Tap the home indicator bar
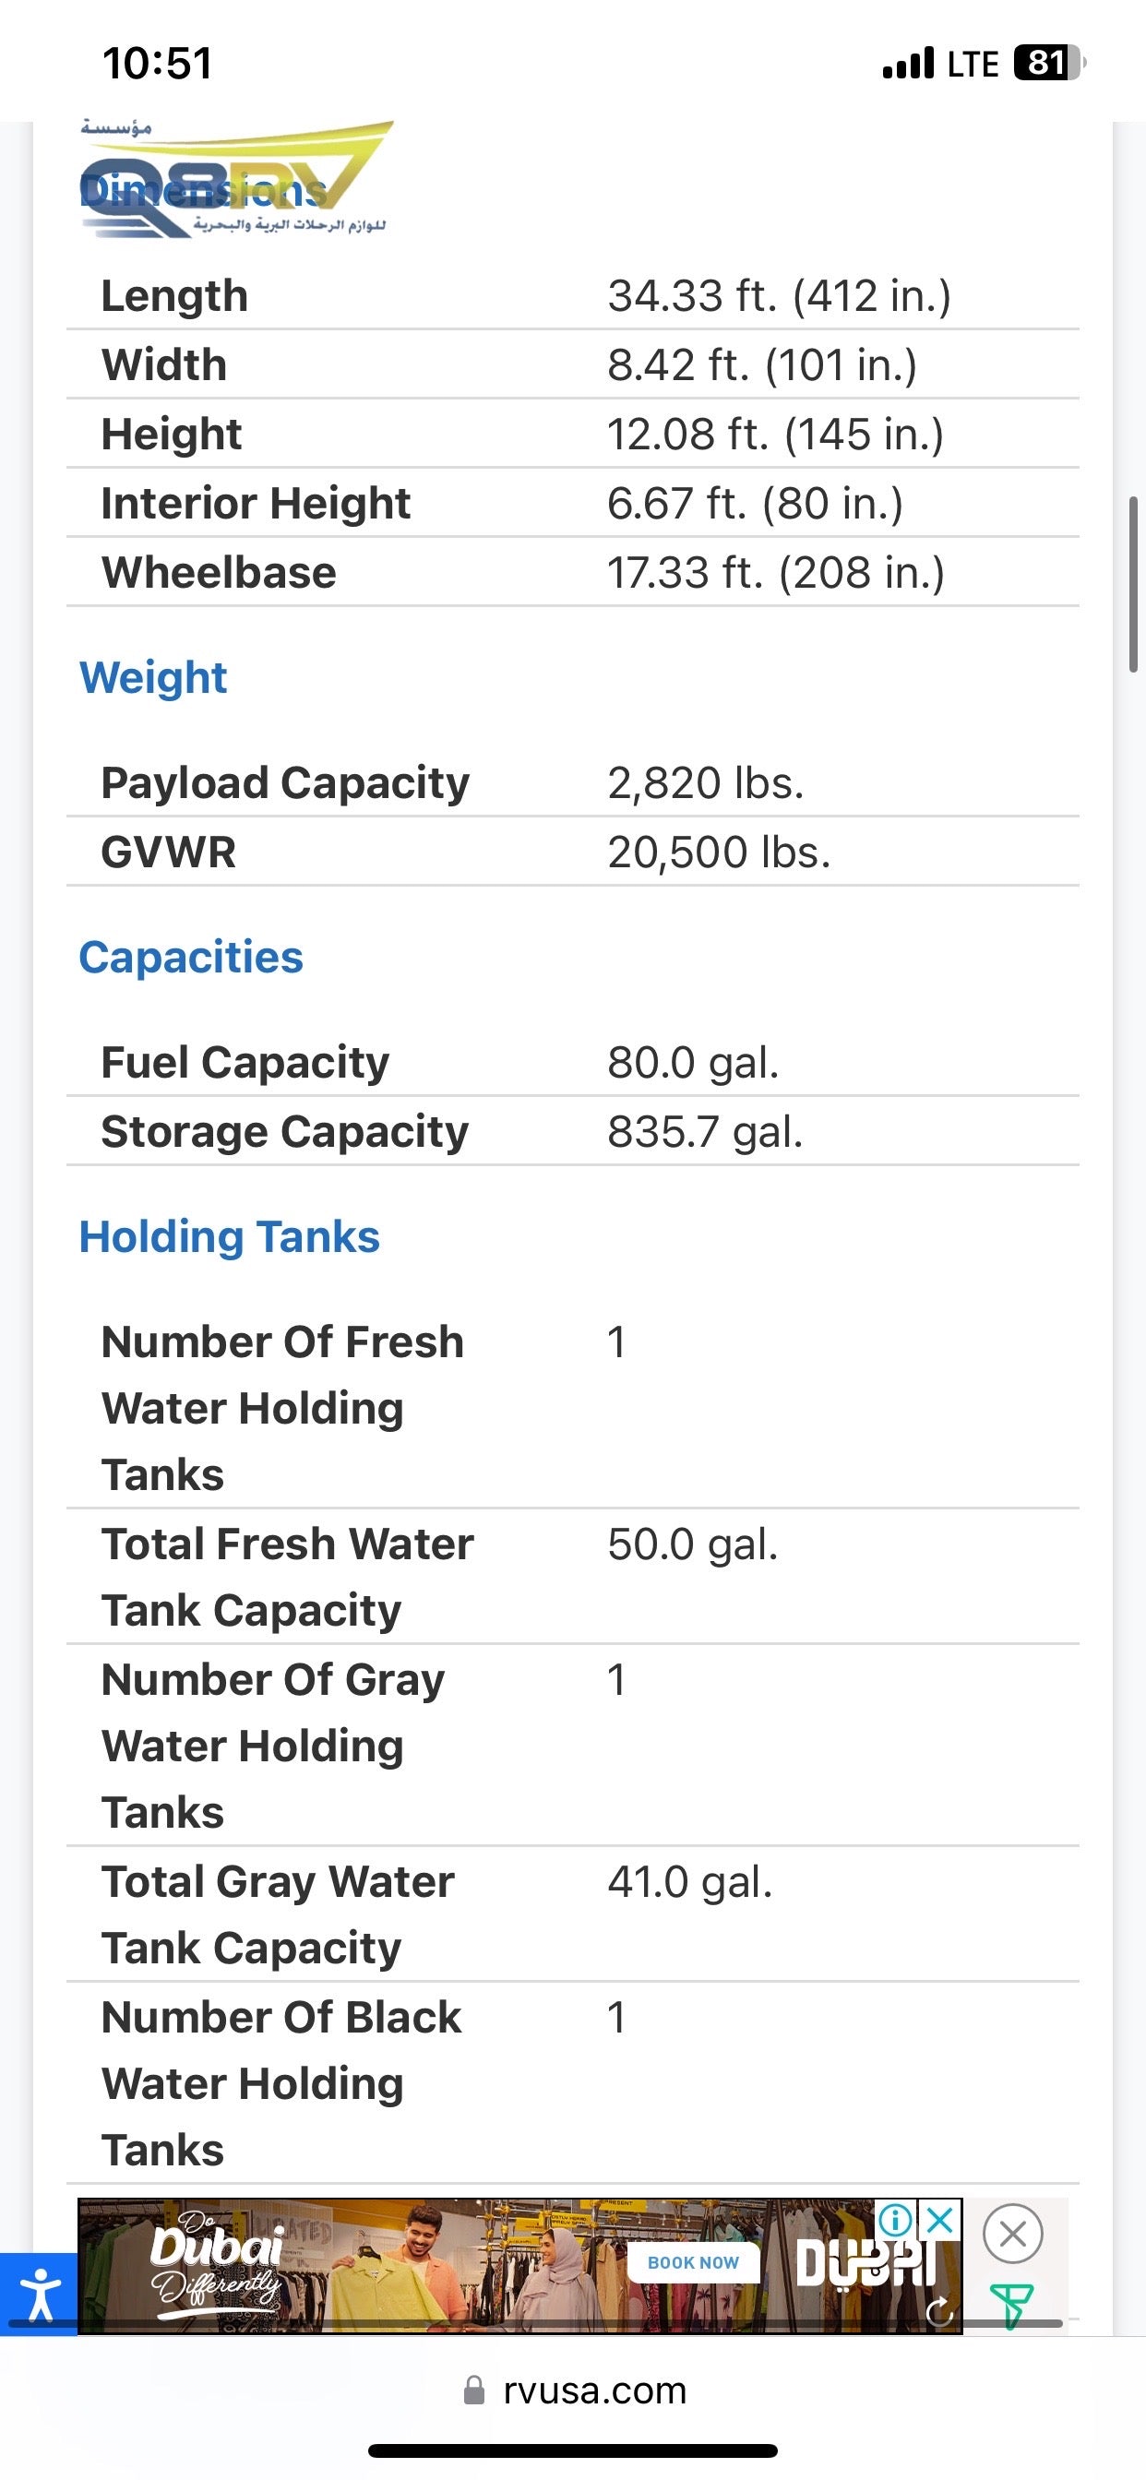Image resolution: width=1146 pixels, height=2480 pixels. 572,2450
